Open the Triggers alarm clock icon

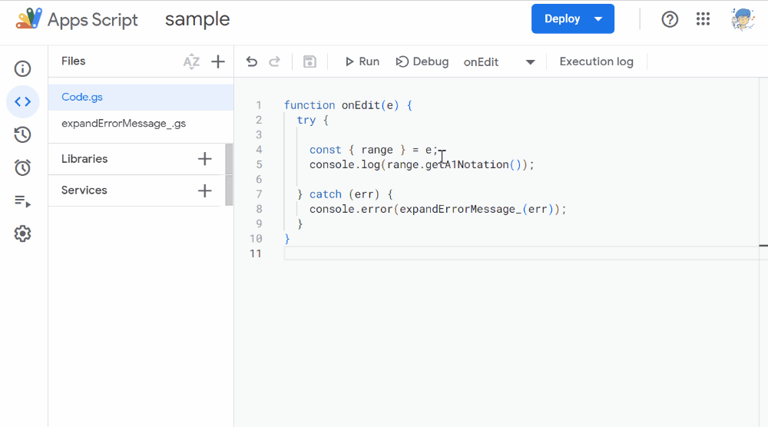[23, 167]
